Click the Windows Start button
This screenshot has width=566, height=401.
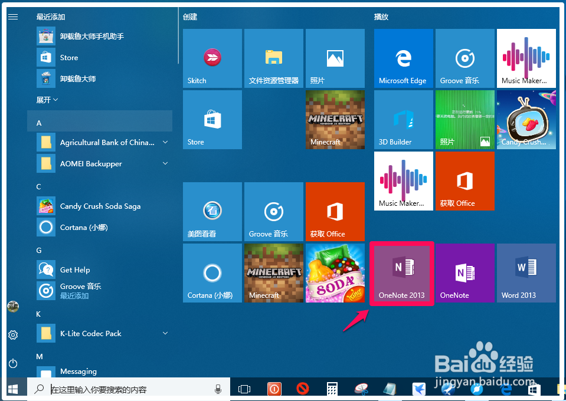(13, 389)
